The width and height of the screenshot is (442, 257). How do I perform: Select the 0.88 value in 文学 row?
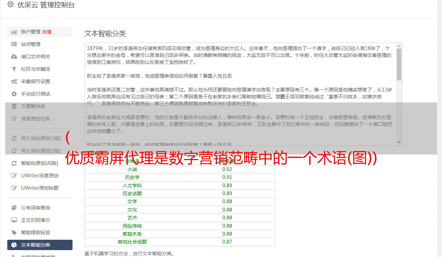(227, 201)
